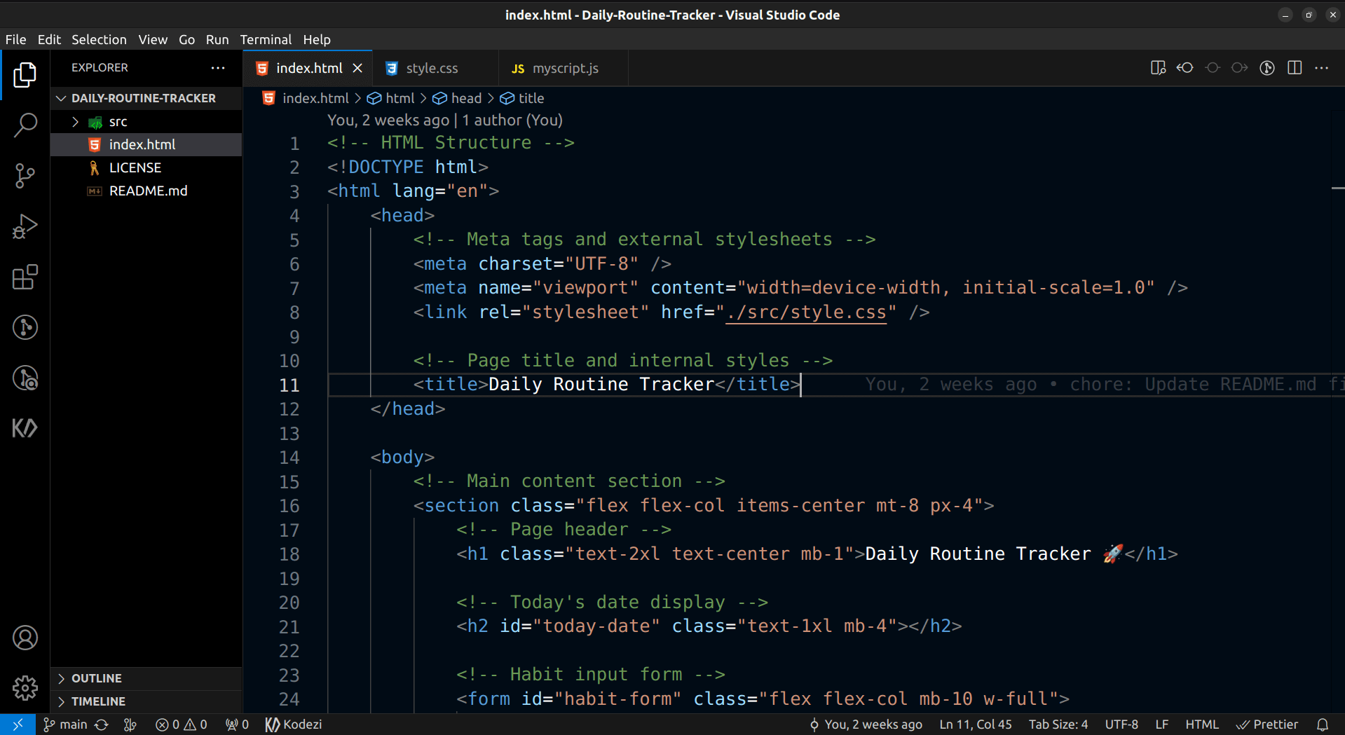Expand the OUTLINE panel
The height and width of the screenshot is (735, 1345).
tap(146, 678)
